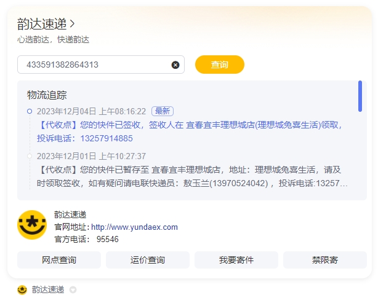This screenshot has width=378, height=306.
Task: Select 我要寄件 to send a parcel
Action: pos(236,260)
